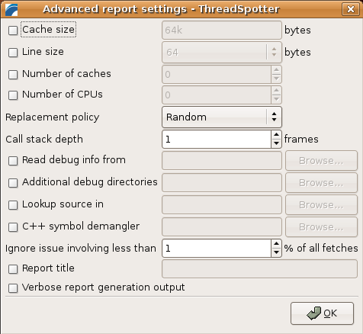Screen dimensions: 363x334
Task: Click Number of caches up arrow
Action: 276,70
